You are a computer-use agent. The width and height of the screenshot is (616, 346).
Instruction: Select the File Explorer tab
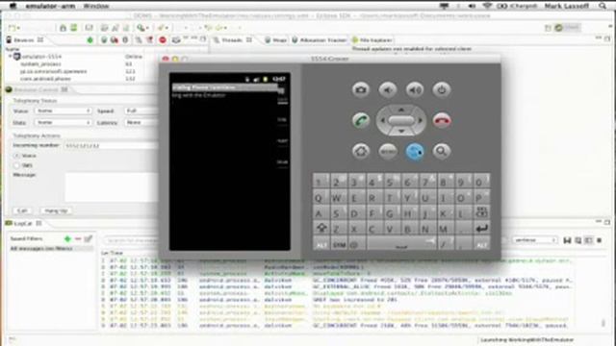point(372,40)
